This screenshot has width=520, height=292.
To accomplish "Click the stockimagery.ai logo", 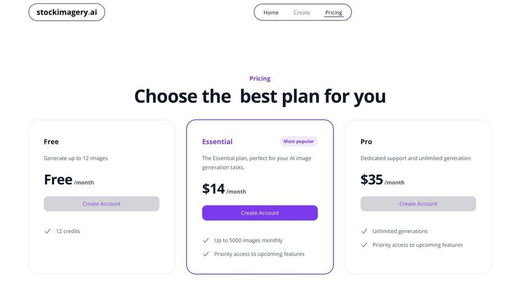I will coord(67,12).
